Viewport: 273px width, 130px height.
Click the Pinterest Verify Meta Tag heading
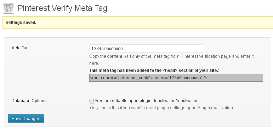63,8
